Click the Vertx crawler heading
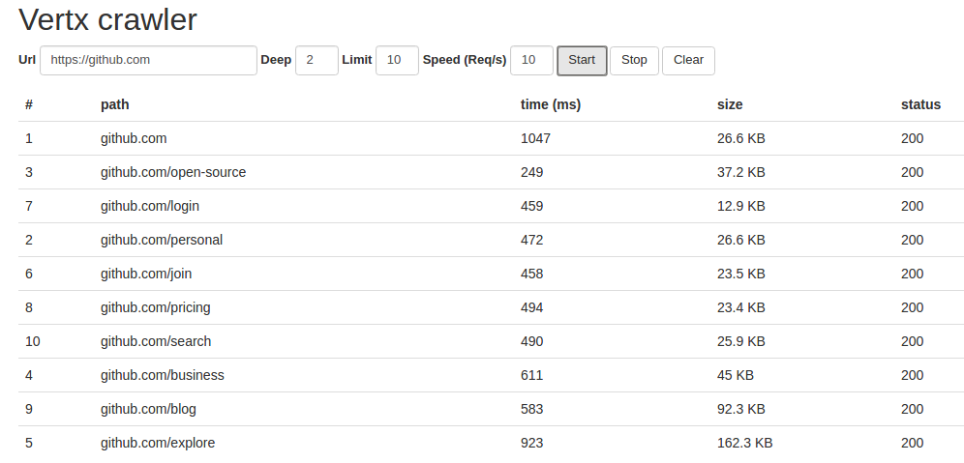Image resolution: width=964 pixels, height=463 pixels. pos(108,19)
